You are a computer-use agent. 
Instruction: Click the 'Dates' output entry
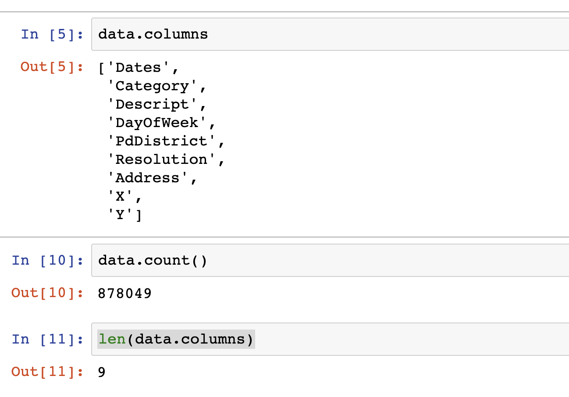point(139,67)
